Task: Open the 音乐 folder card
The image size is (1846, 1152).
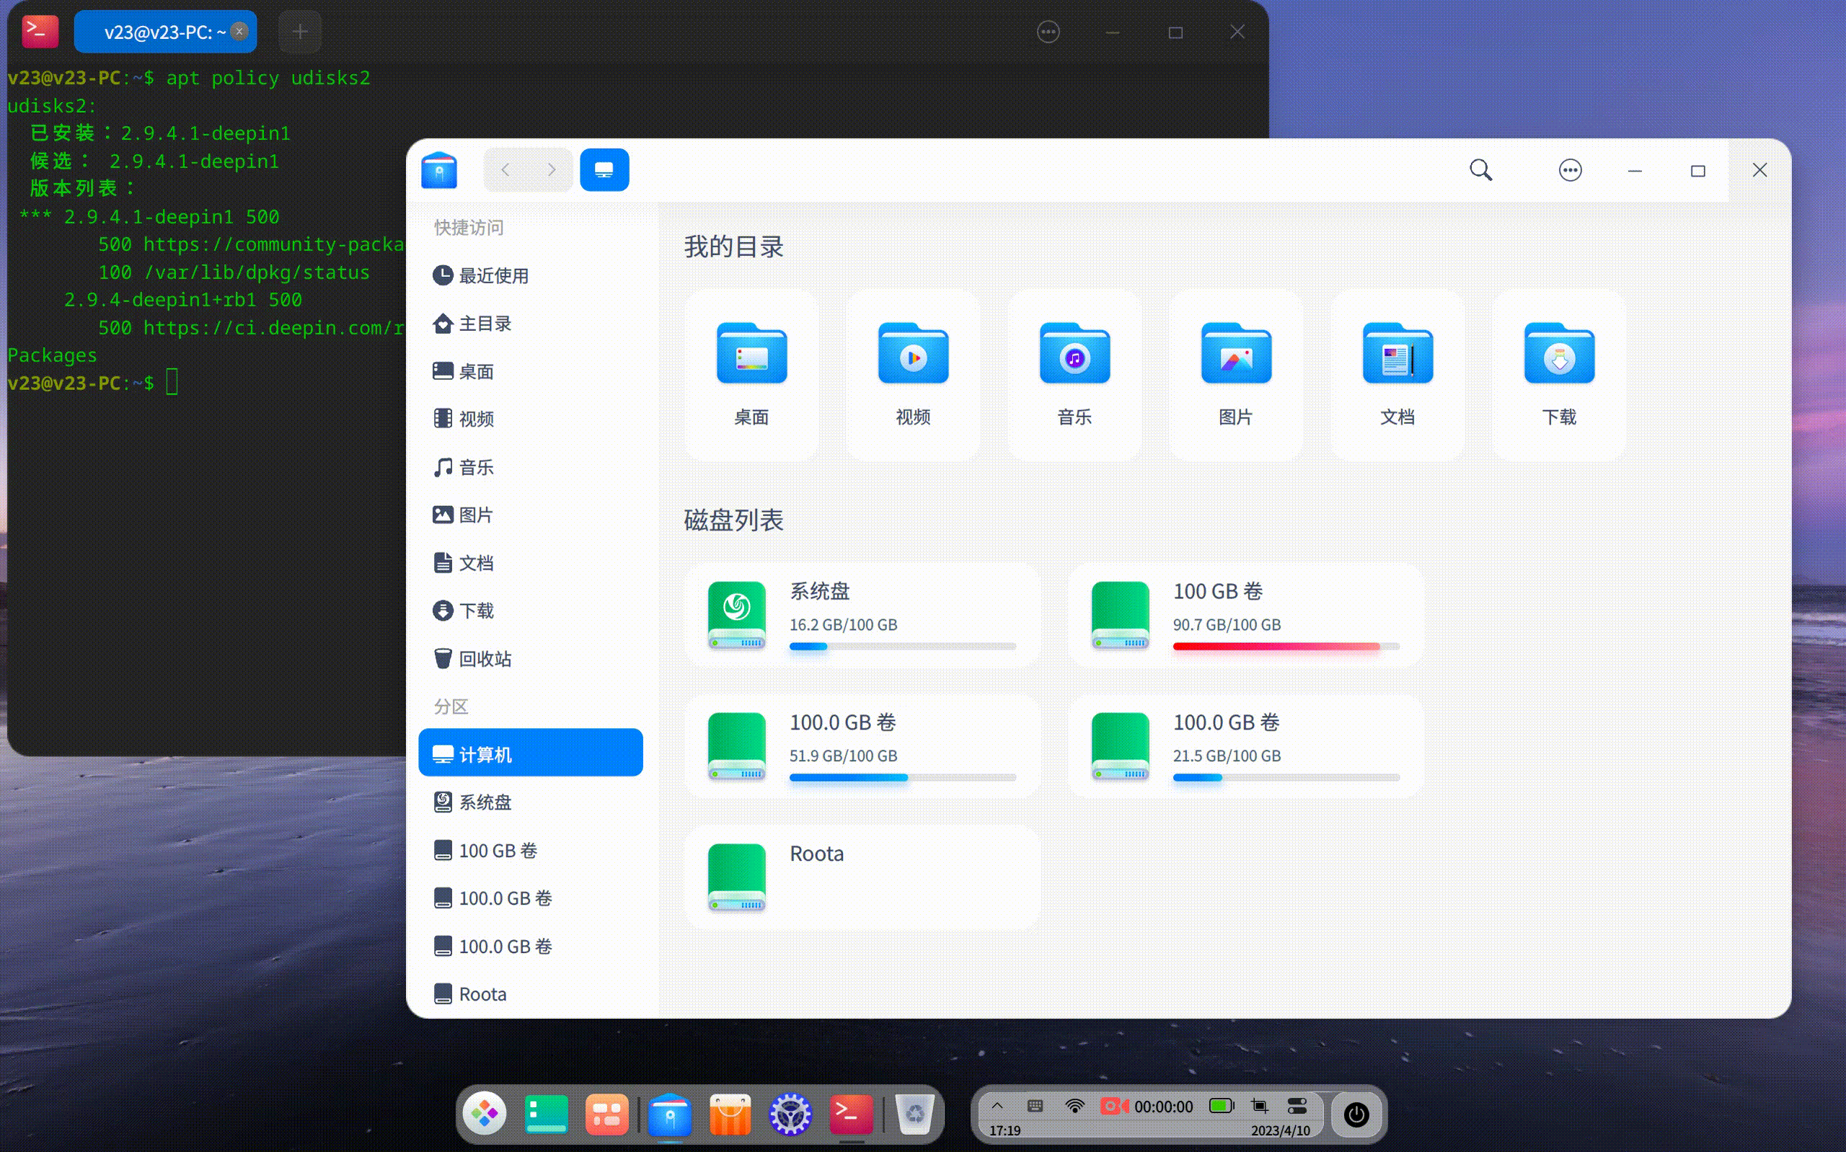Action: (x=1074, y=374)
